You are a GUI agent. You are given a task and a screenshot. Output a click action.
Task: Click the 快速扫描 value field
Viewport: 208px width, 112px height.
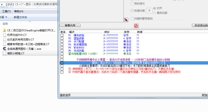149,11
